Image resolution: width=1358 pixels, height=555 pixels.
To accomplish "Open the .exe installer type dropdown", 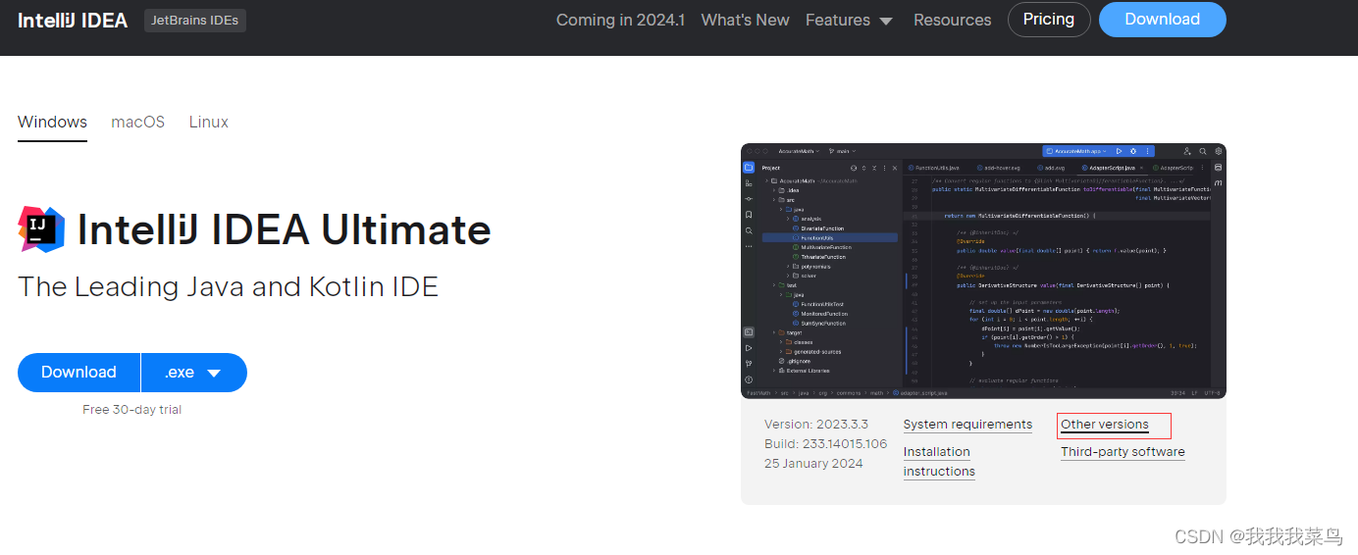I will coord(193,373).
